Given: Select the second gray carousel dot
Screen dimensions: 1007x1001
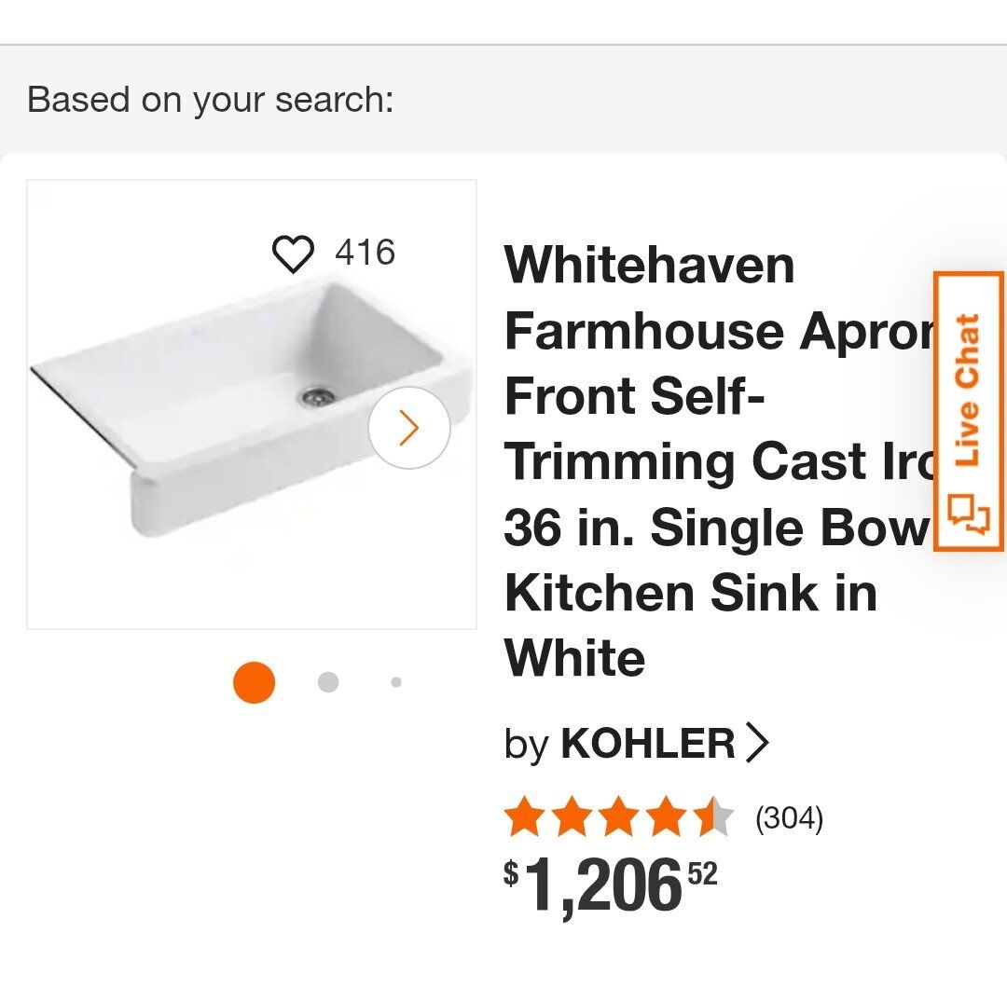Looking at the screenshot, I should click(327, 682).
